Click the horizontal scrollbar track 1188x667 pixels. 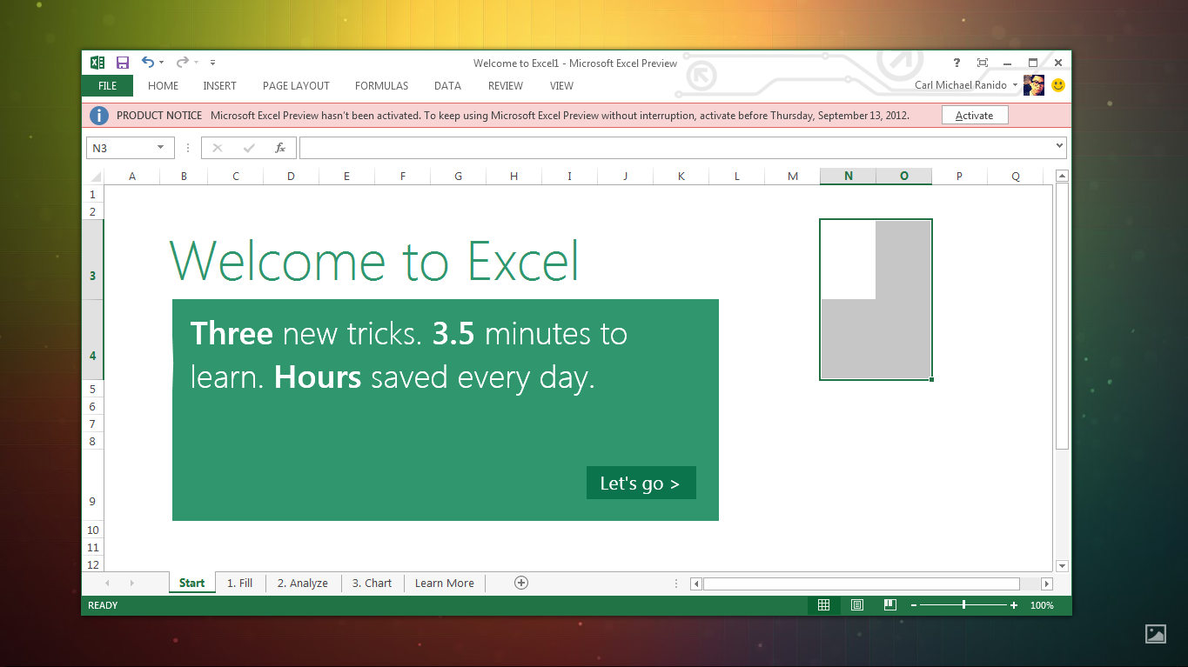point(871,584)
